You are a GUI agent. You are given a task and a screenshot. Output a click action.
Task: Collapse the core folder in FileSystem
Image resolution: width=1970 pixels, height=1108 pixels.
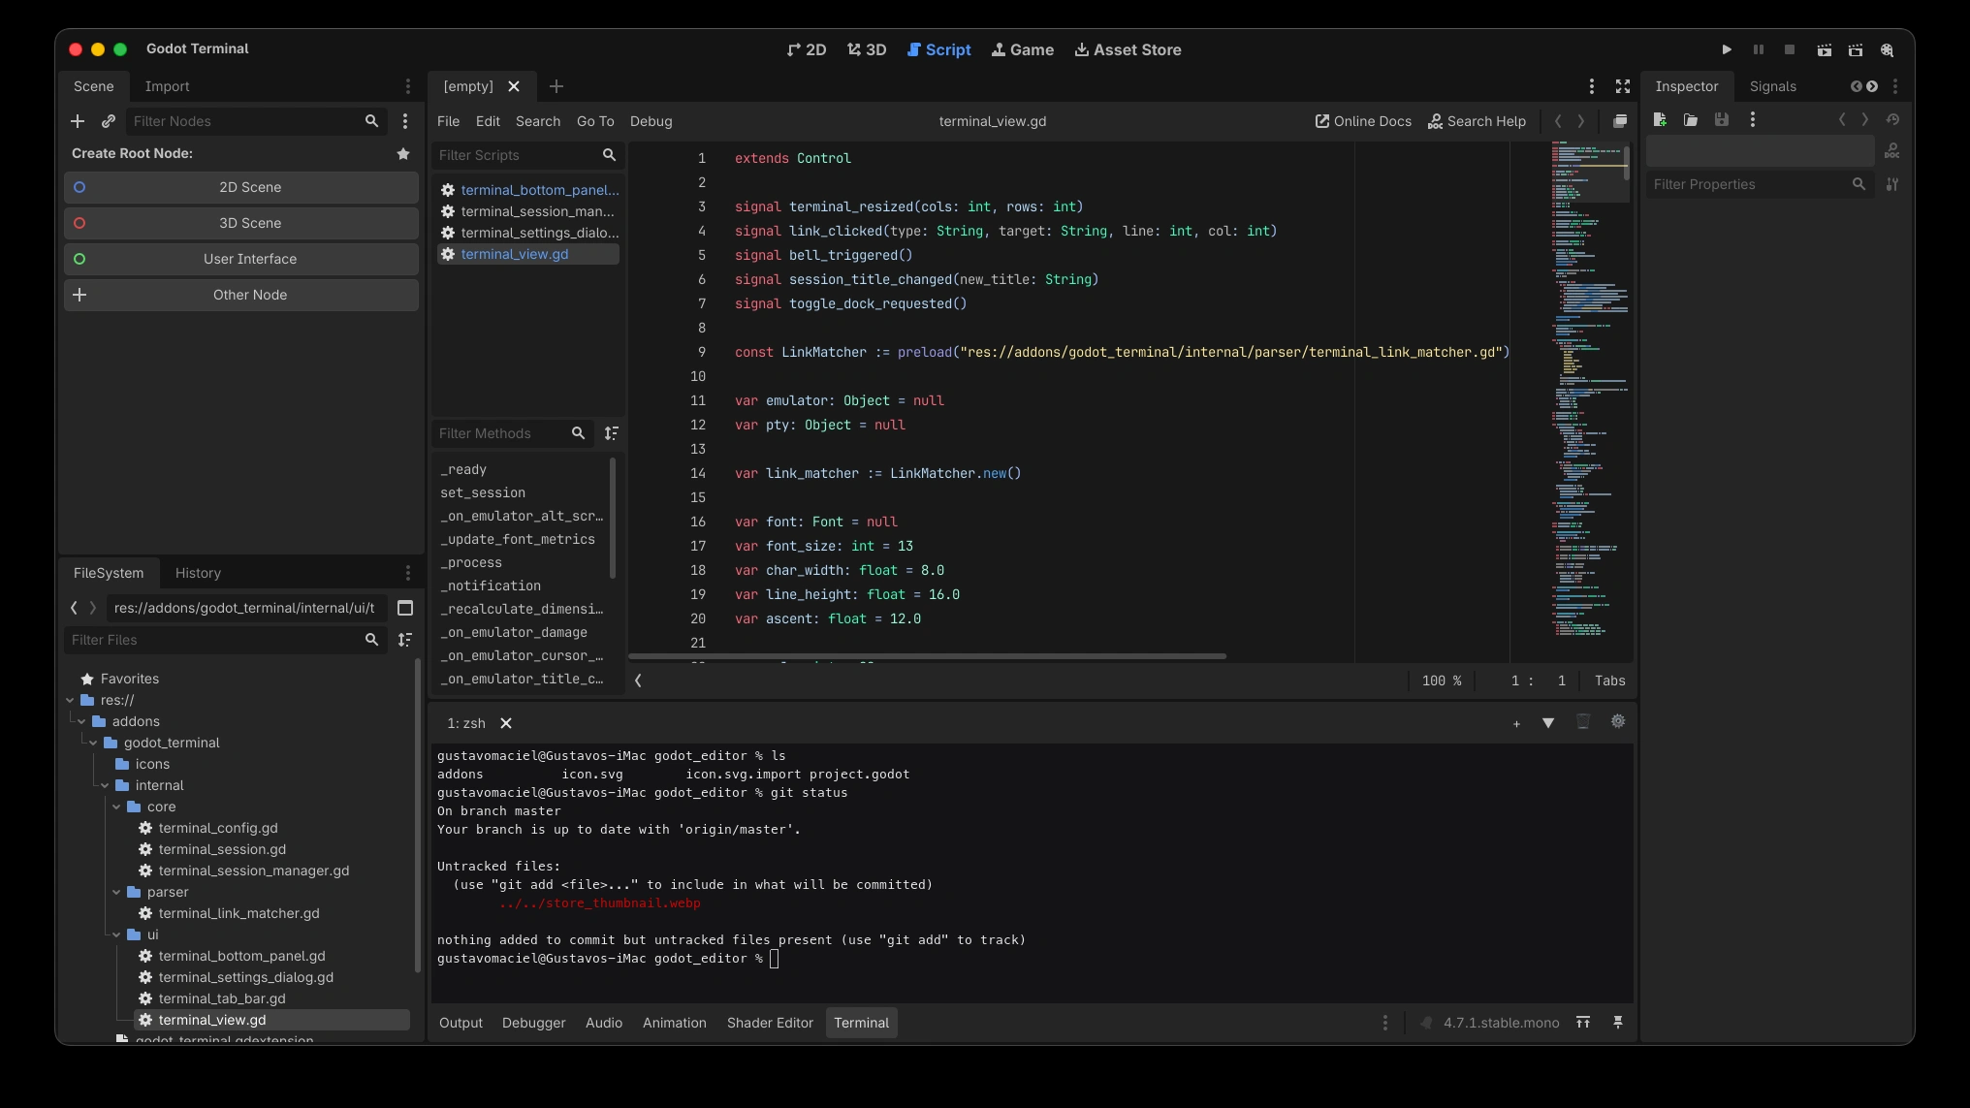[116, 807]
